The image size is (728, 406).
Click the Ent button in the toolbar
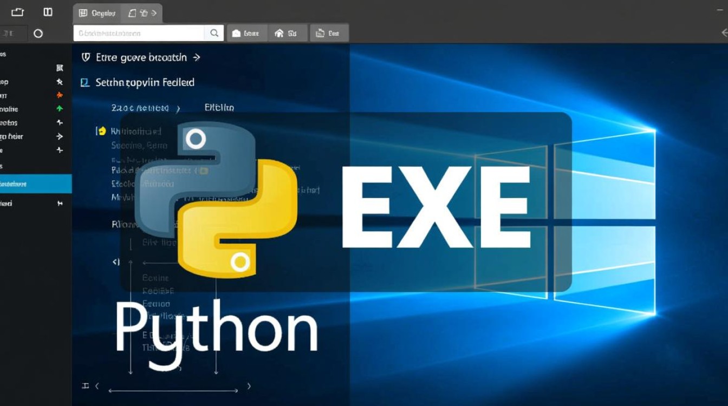(x=329, y=33)
